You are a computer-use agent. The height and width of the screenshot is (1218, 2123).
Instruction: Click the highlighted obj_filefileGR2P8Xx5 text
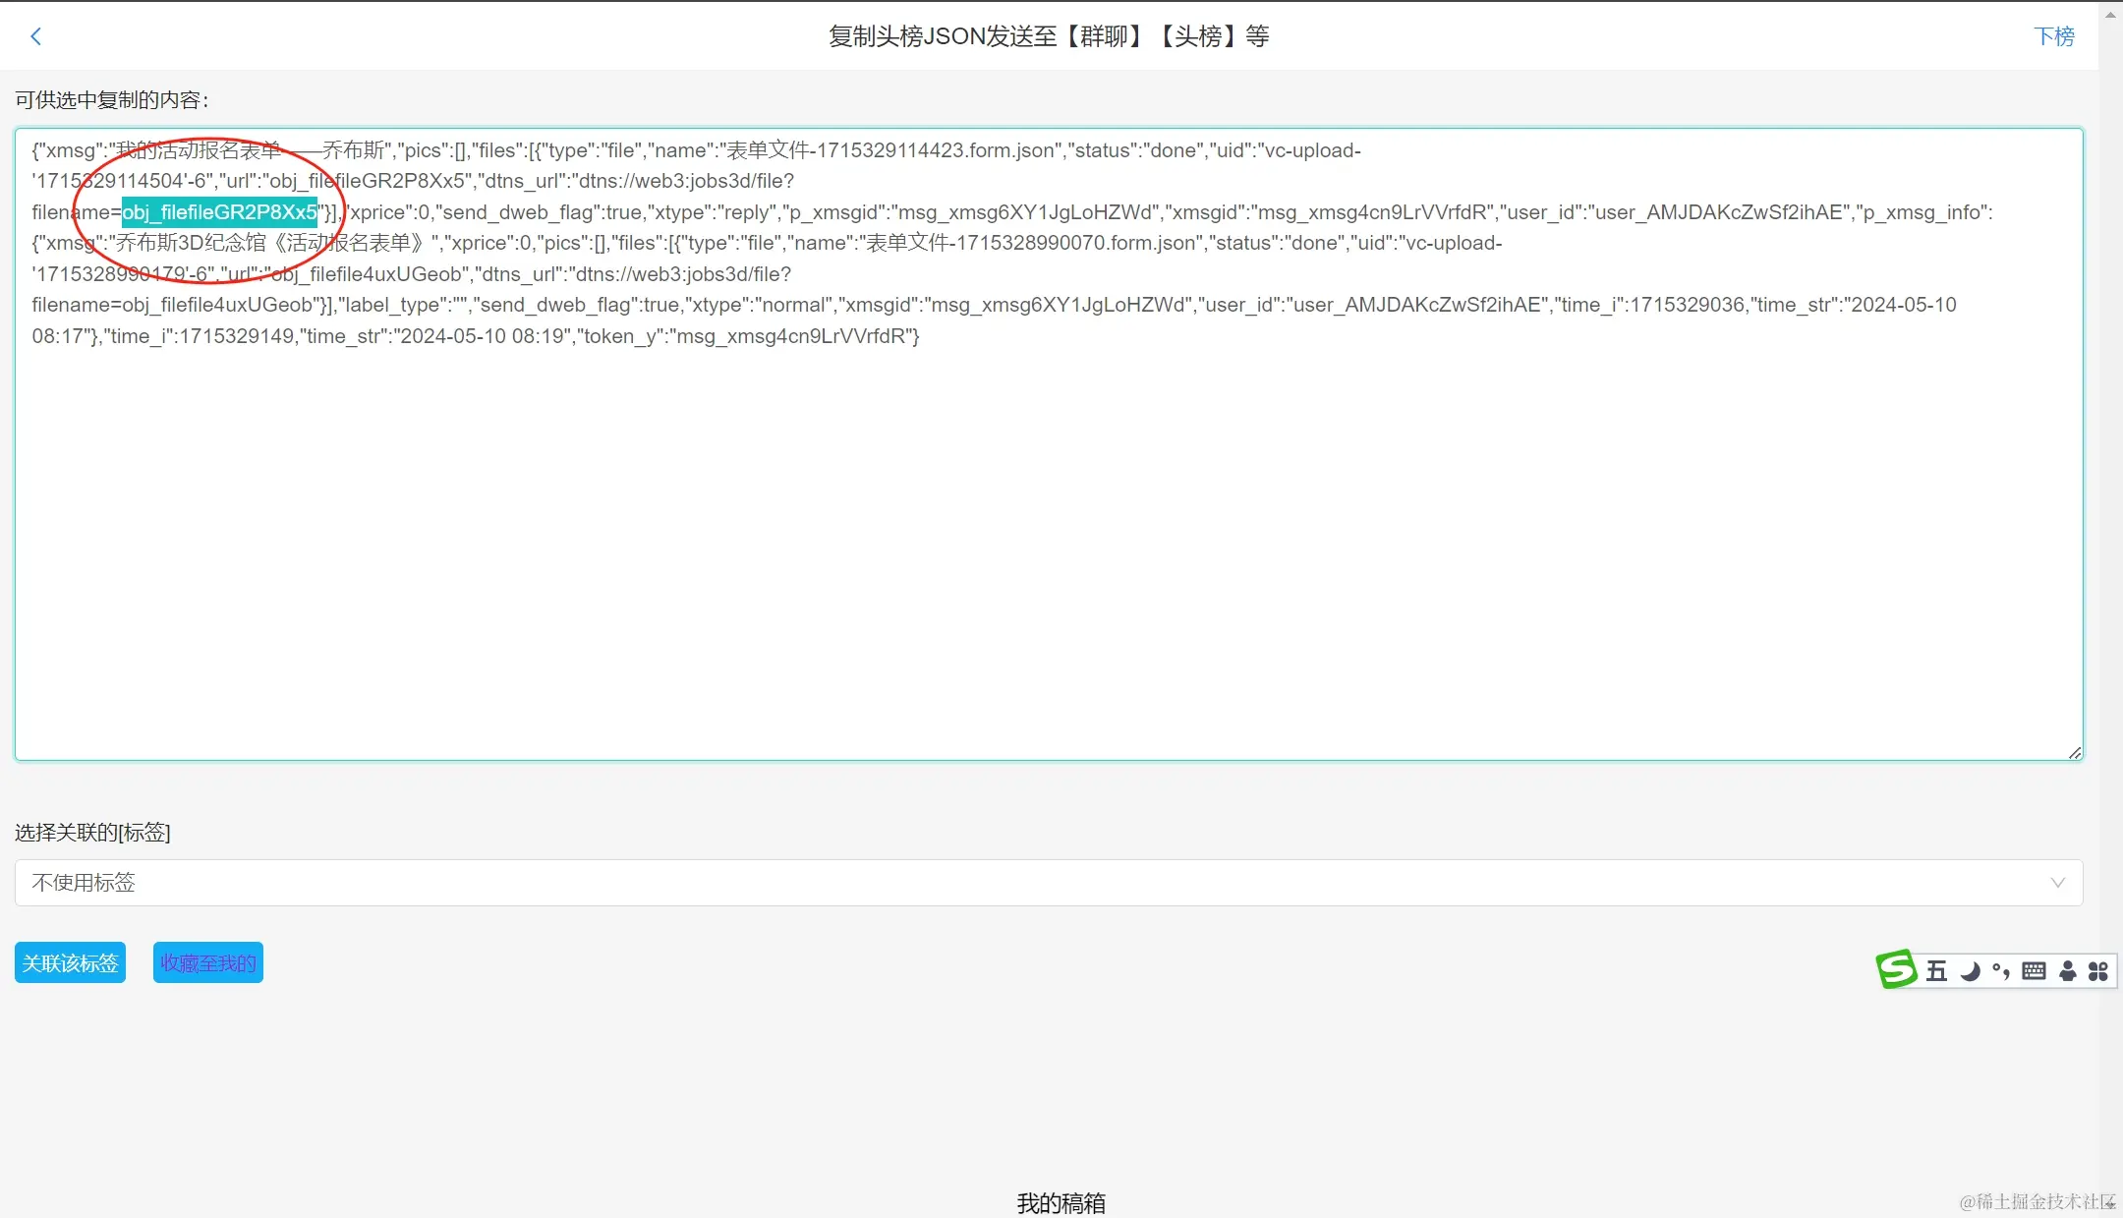(x=219, y=212)
